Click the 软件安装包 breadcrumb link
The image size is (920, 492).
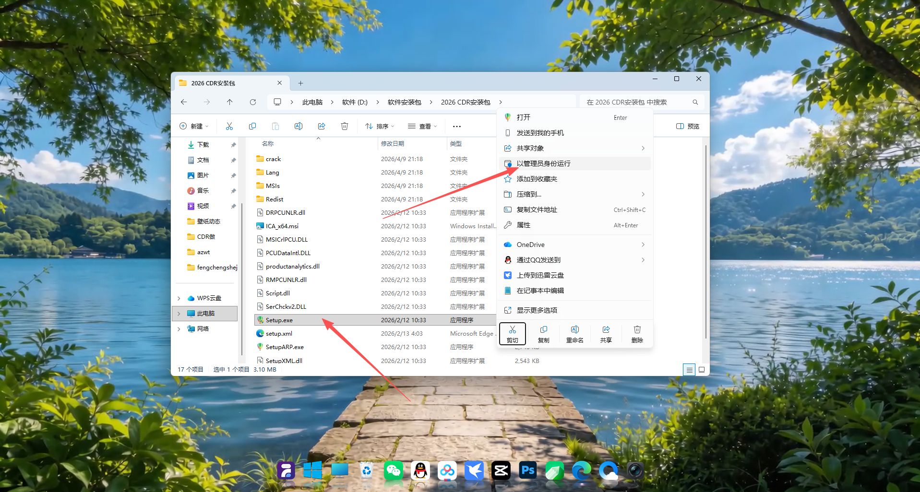click(405, 102)
